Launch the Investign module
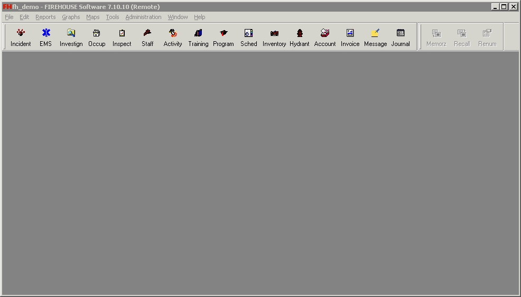This screenshot has height=297, width=521. point(71,37)
